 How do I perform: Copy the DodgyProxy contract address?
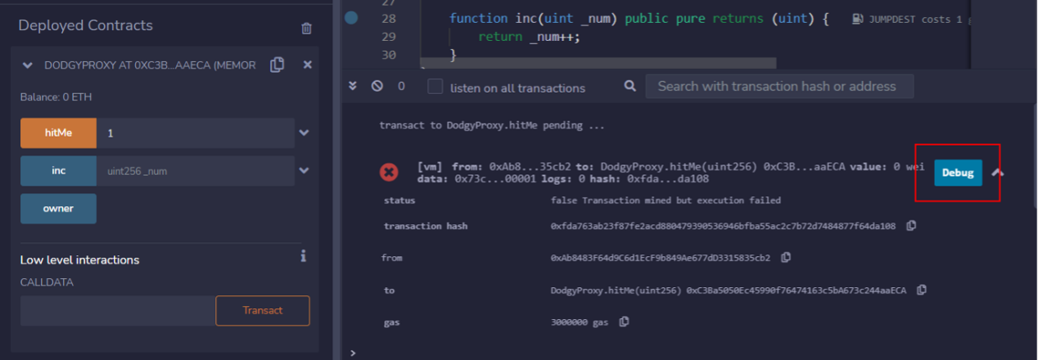click(x=277, y=65)
